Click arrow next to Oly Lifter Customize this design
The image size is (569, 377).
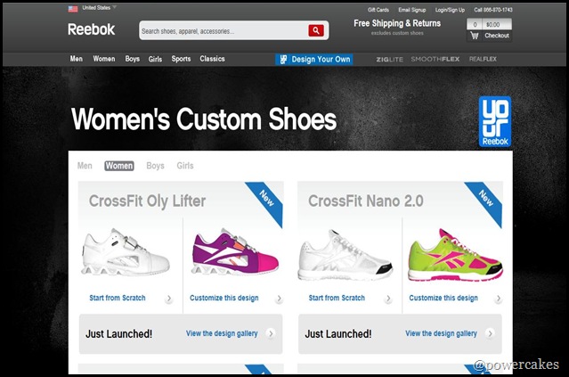pyautogui.click(x=279, y=299)
